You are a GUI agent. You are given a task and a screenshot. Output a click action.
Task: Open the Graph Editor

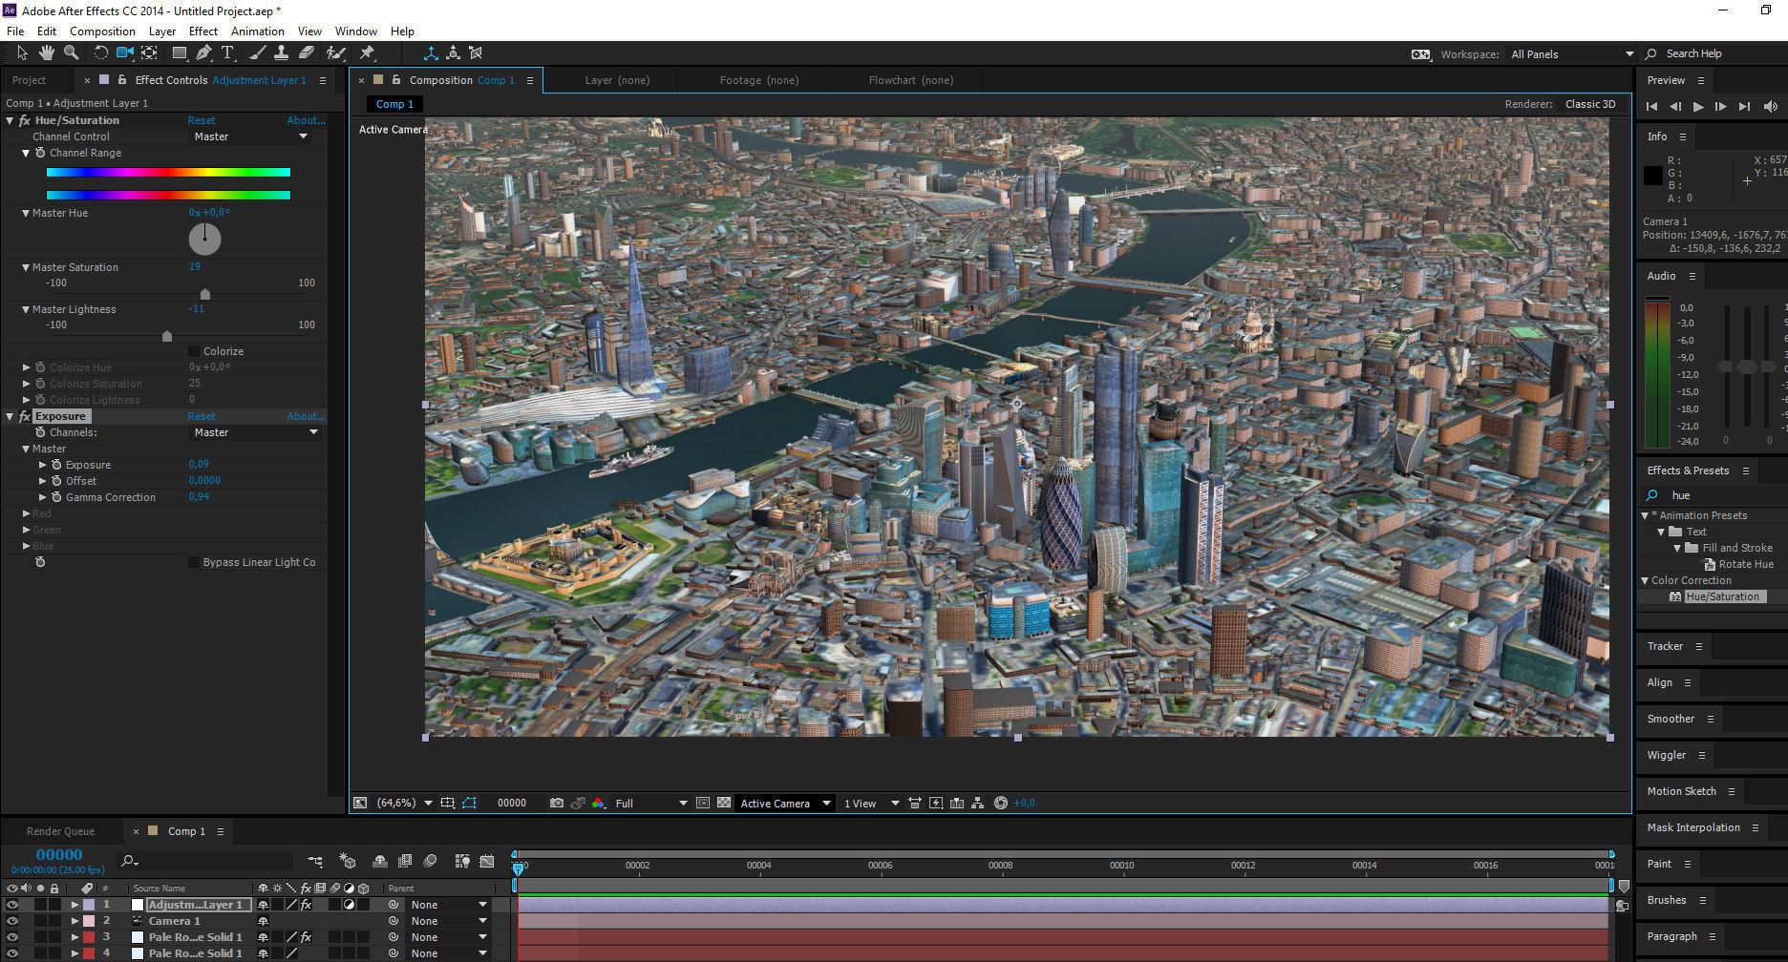click(x=487, y=861)
